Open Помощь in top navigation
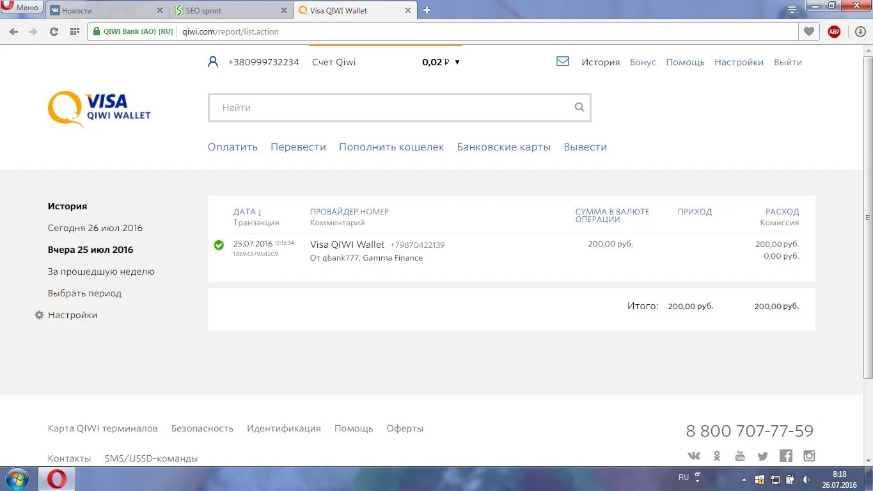This screenshot has height=491, width=873. 685,62
